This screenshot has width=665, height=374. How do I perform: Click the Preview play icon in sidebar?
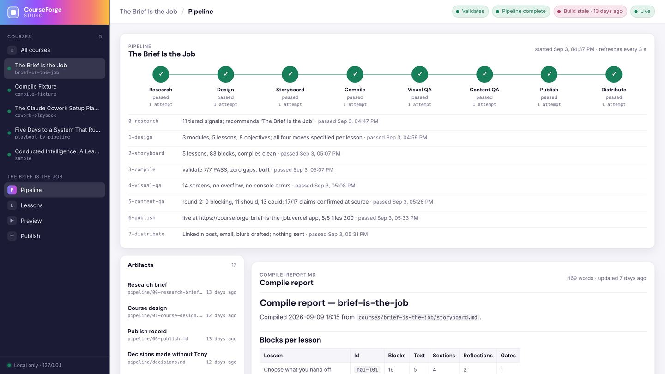click(x=12, y=221)
